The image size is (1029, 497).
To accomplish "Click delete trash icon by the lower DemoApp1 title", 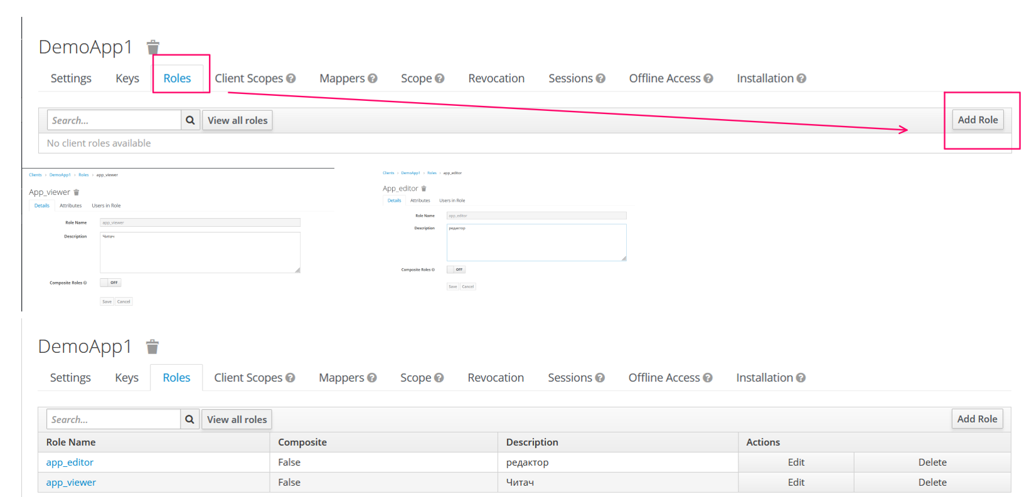I will click(x=152, y=347).
